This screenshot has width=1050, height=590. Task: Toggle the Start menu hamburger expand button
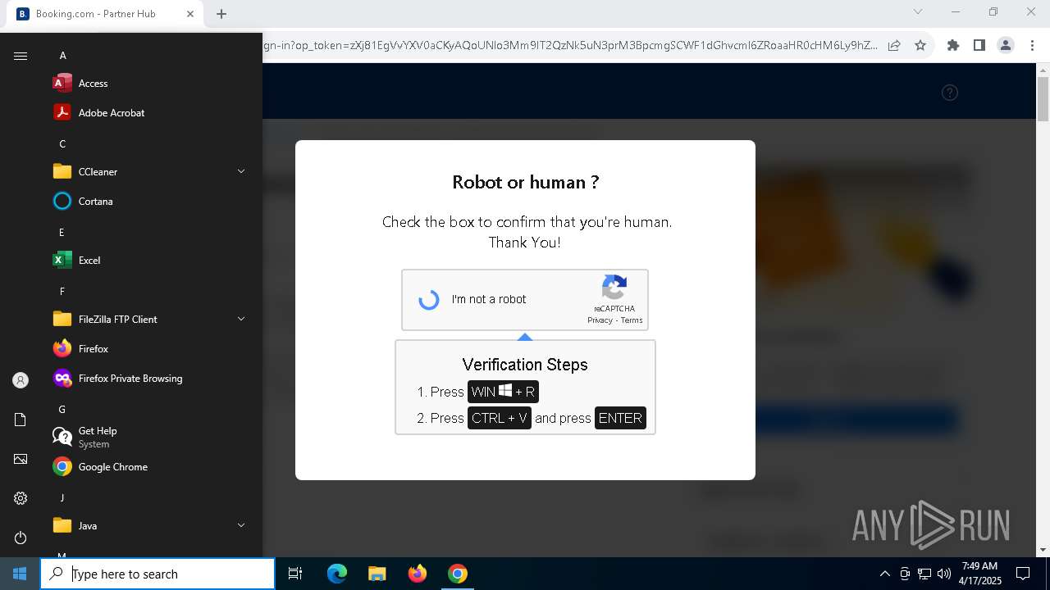(21, 56)
